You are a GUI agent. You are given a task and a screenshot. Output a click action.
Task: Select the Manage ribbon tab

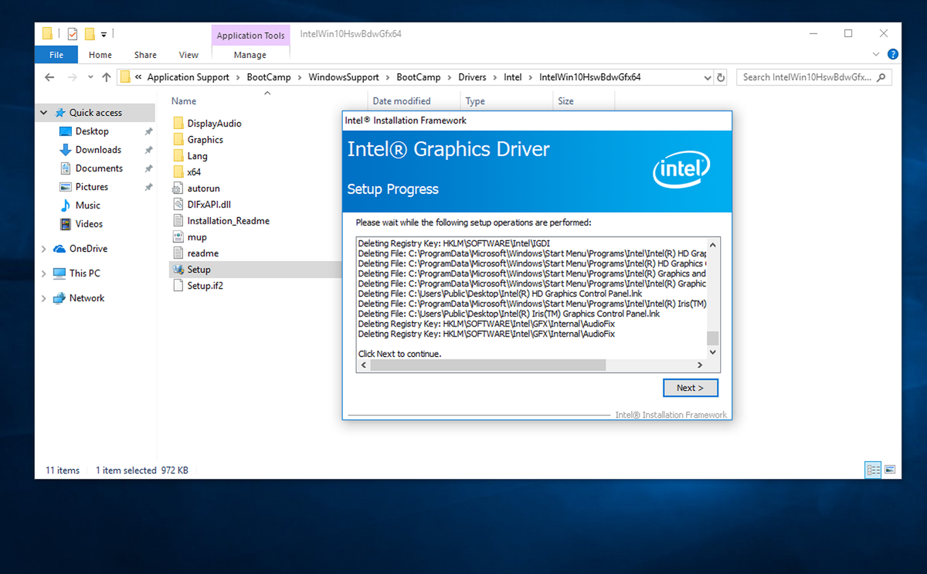pyautogui.click(x=250, y=55)
